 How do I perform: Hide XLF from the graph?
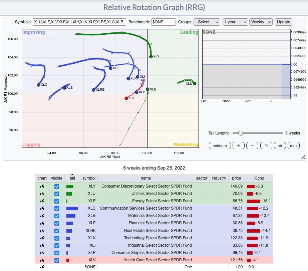pos(57,223)
